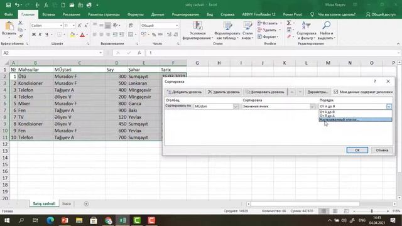Open PowerPoint from the taskbar
402x226 pixels.
click(x=65, y=220)
